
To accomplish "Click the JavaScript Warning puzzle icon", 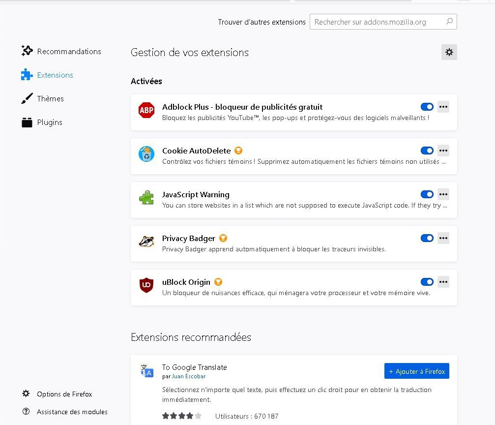I will [x=146, y=198].
